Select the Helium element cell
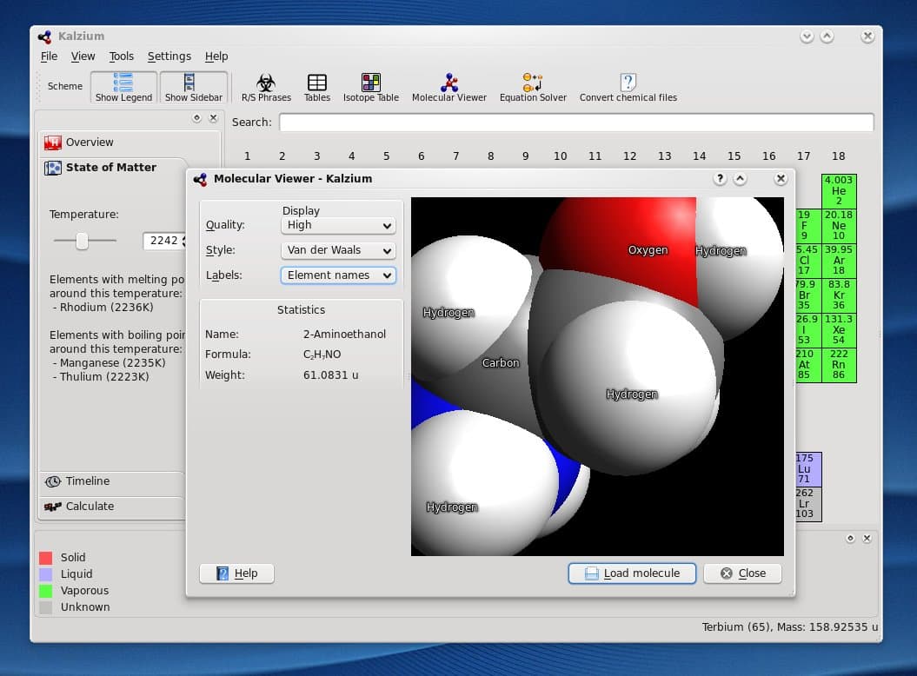 click(x=838, y=191)
